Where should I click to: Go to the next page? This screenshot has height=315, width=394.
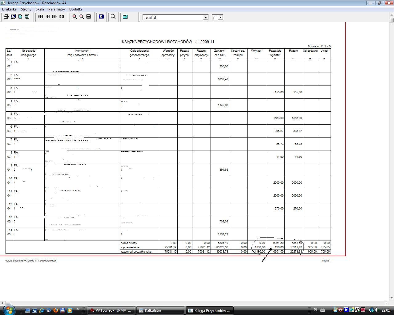(54, 17)
